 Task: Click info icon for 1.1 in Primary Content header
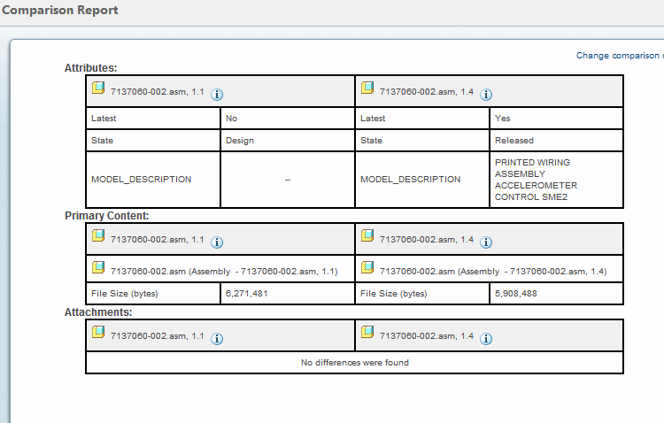(217, 242)
